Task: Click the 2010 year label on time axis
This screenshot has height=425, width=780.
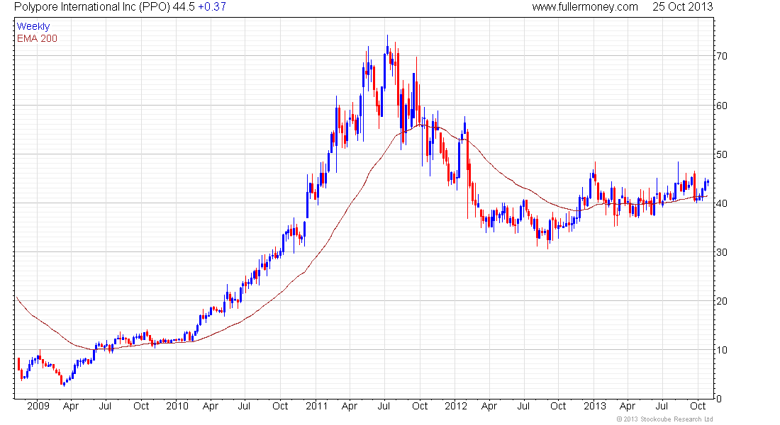Action: (177, 406)
